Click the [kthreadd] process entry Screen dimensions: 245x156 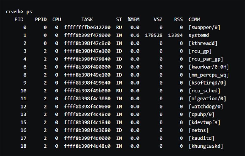(203, 43)
